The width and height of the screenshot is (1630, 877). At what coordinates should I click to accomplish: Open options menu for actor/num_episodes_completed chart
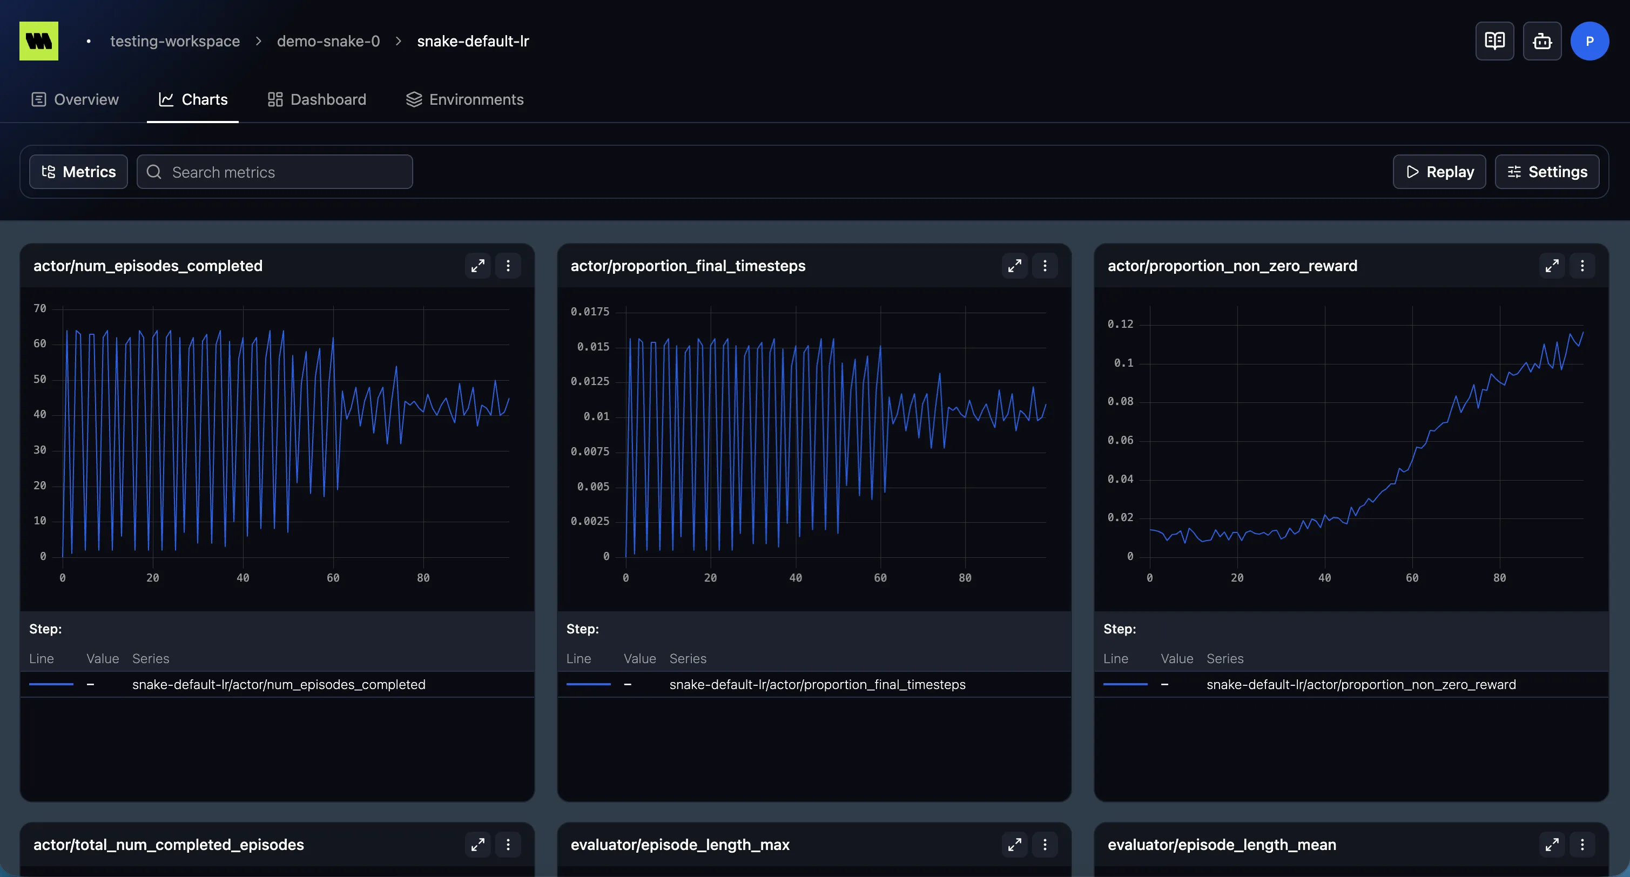click(x=508, y=266)
